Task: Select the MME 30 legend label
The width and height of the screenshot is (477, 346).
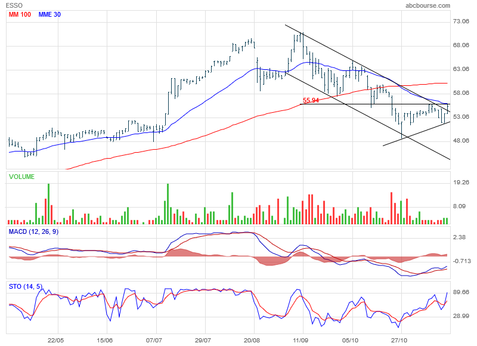Action: point(49,14)
